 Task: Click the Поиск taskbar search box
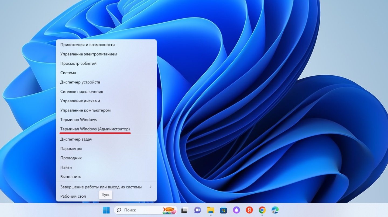tap(146, 210)
